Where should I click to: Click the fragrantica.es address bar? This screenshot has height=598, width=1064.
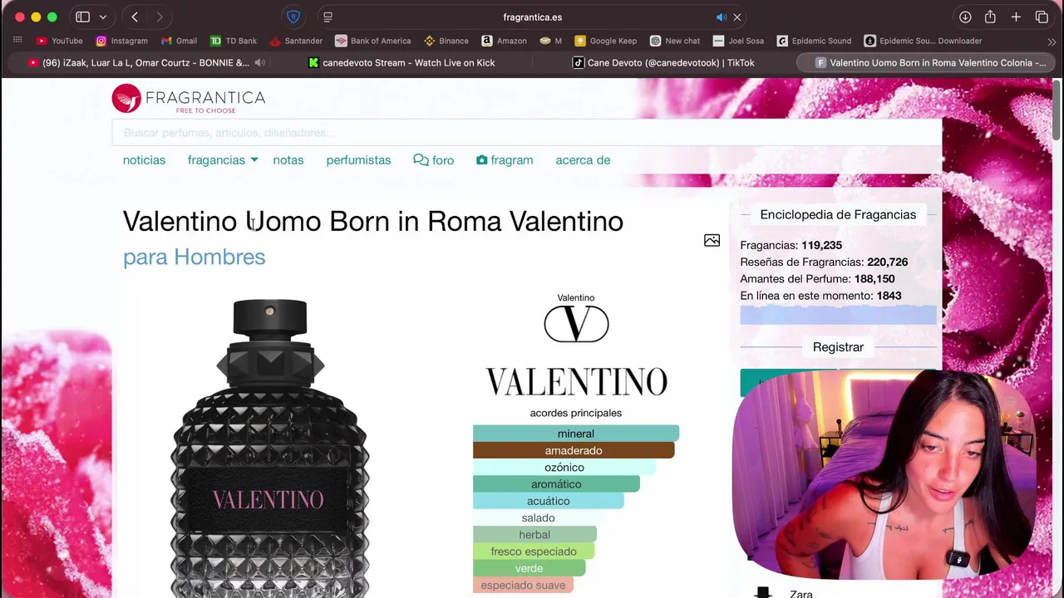click(532, 17)
